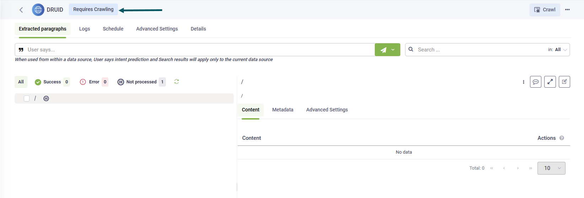Click into the User says input field
This screenshot has width=584, height=198.
pos(199,50)
